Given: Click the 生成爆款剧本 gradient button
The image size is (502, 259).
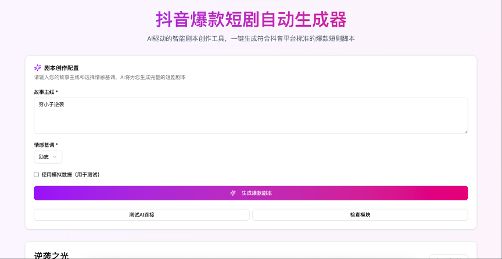Looking at the screenshot, I should point(251,193).
